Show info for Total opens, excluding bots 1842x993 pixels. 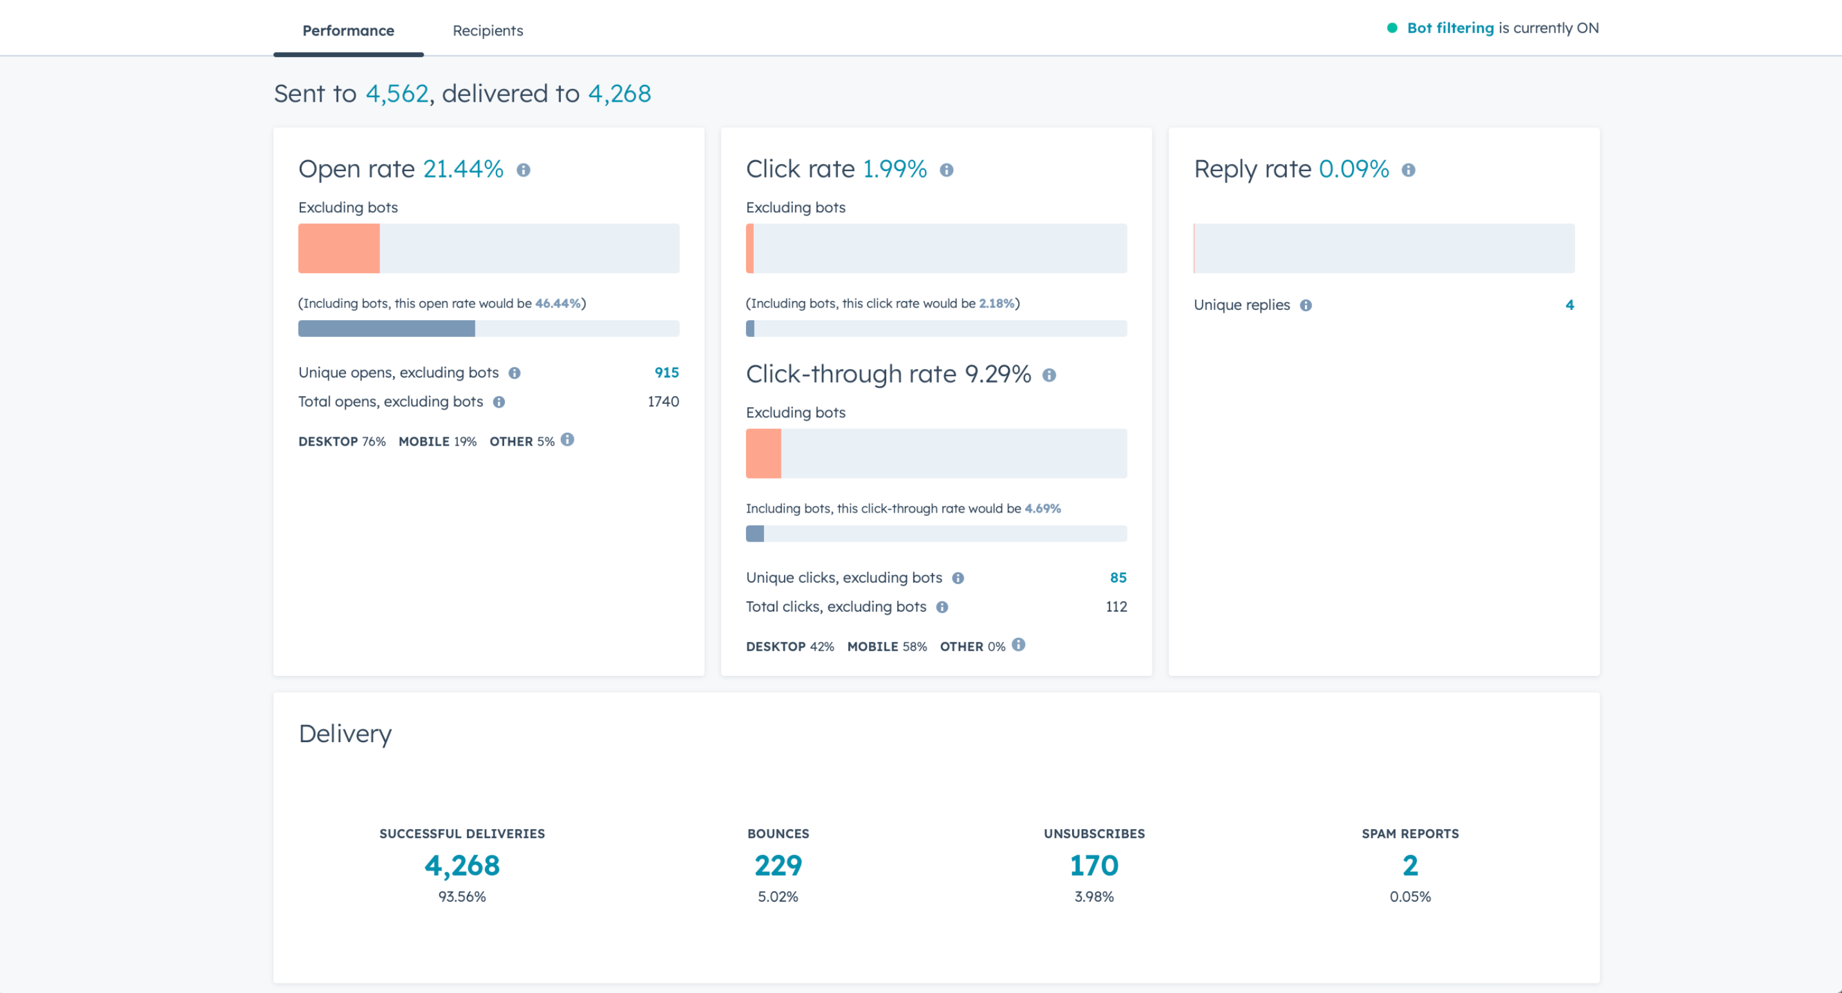pos(499,403)
